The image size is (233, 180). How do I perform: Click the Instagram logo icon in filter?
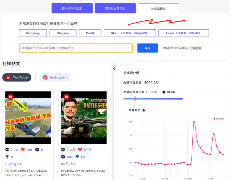coord(45,77)
